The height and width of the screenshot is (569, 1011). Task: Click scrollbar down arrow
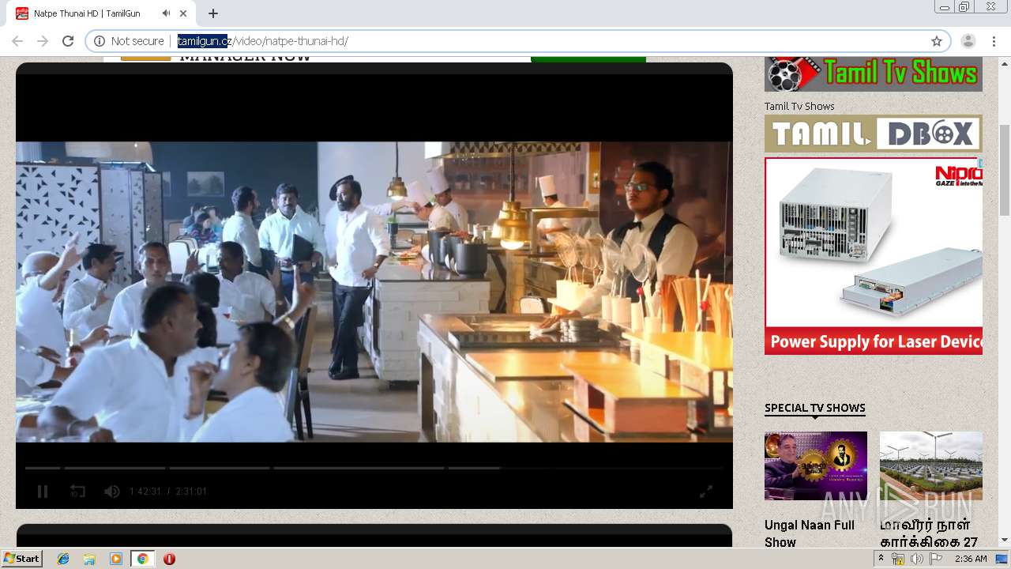tap(1005, 541)
